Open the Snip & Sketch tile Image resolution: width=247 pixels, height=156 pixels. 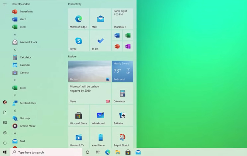pos(122,137)
